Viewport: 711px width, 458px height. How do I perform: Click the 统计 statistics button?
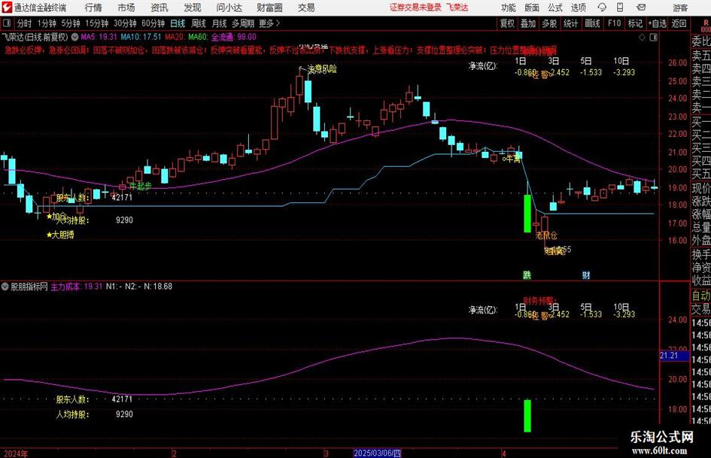coord(571,23)
